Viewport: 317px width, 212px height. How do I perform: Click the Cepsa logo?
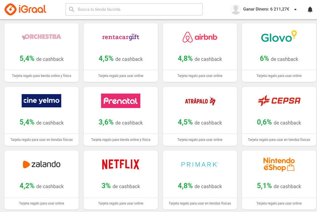pos(279,101)
